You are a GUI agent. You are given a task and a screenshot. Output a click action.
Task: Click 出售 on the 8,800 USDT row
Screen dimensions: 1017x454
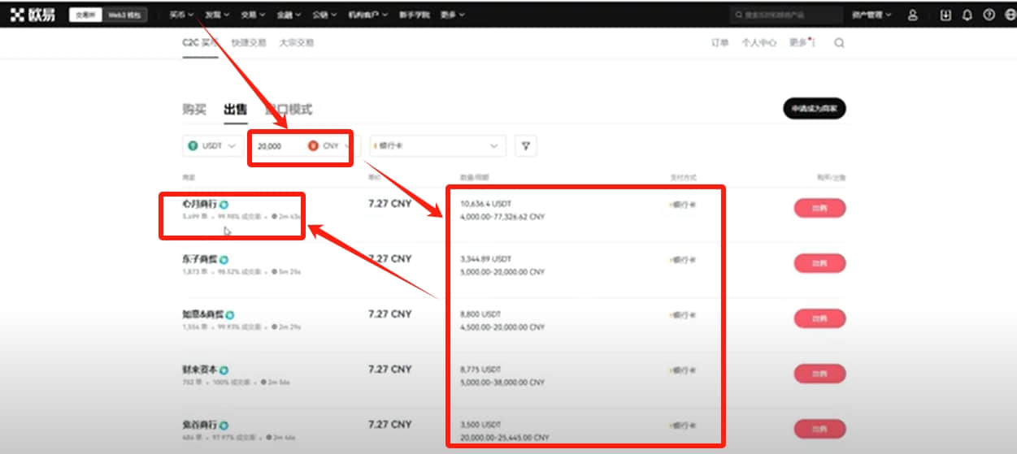(819, 319)
